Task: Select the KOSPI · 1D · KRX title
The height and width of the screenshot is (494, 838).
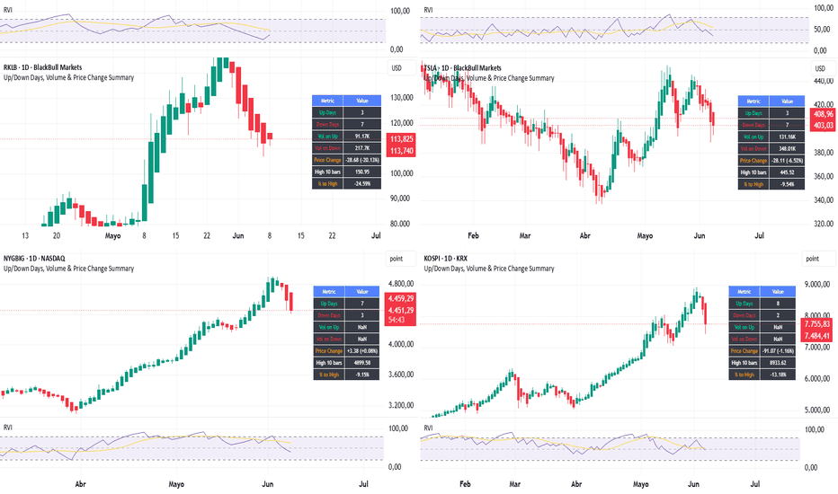Action: (446, 258)
